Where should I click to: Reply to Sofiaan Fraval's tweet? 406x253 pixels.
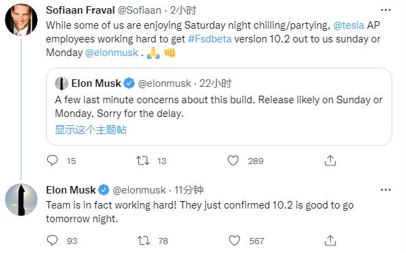click(52, 161)
